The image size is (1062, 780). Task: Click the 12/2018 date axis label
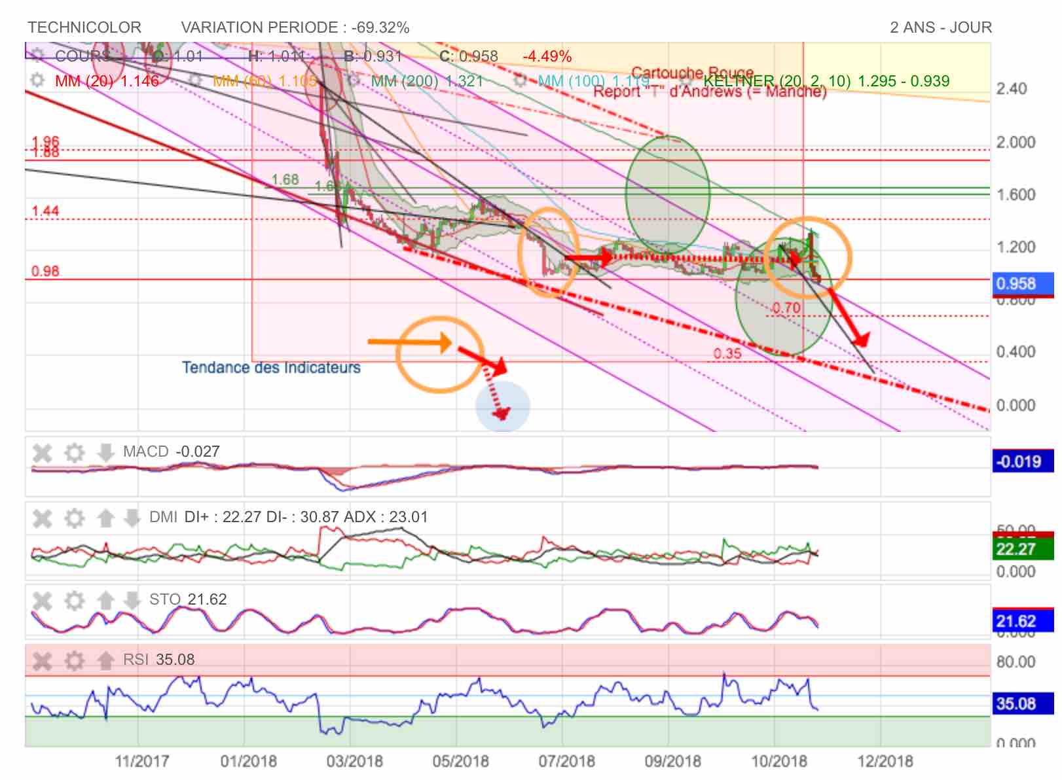pos(885,762)
